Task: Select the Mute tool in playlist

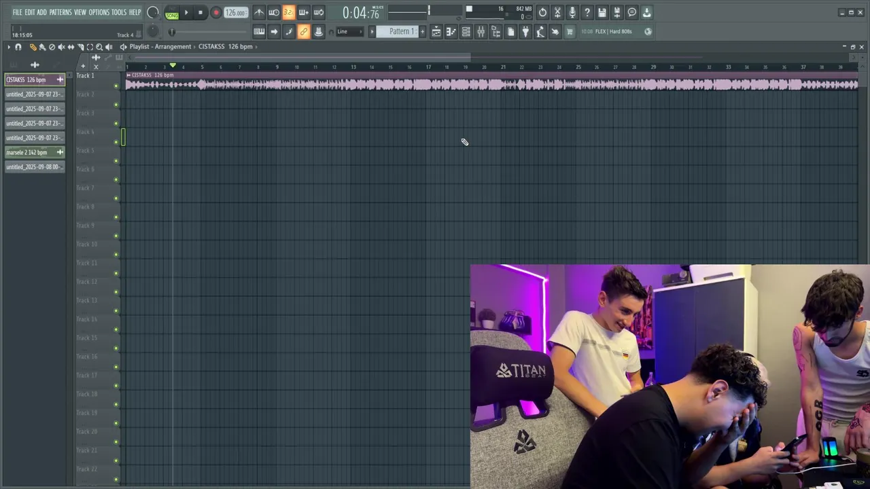Action: [x=61, y=47]
